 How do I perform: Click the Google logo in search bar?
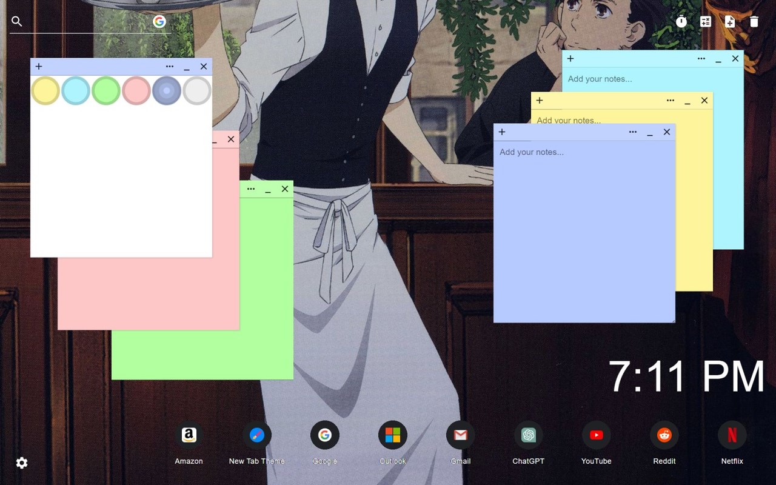point(159,22)
